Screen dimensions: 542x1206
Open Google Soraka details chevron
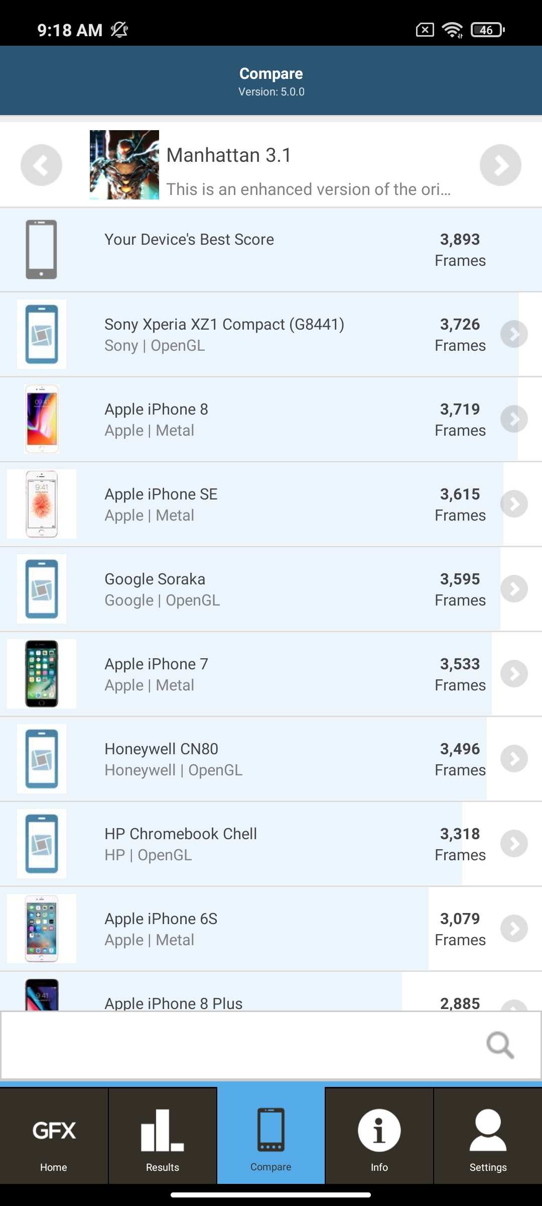coord(514,589)
